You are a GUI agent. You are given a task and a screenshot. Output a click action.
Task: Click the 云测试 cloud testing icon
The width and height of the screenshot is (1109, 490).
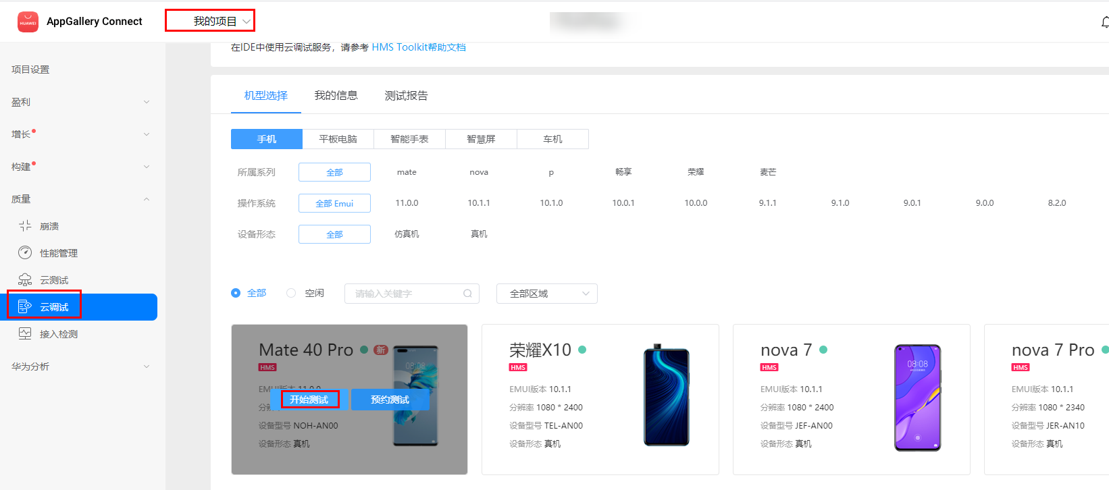(x=25, y=280)
